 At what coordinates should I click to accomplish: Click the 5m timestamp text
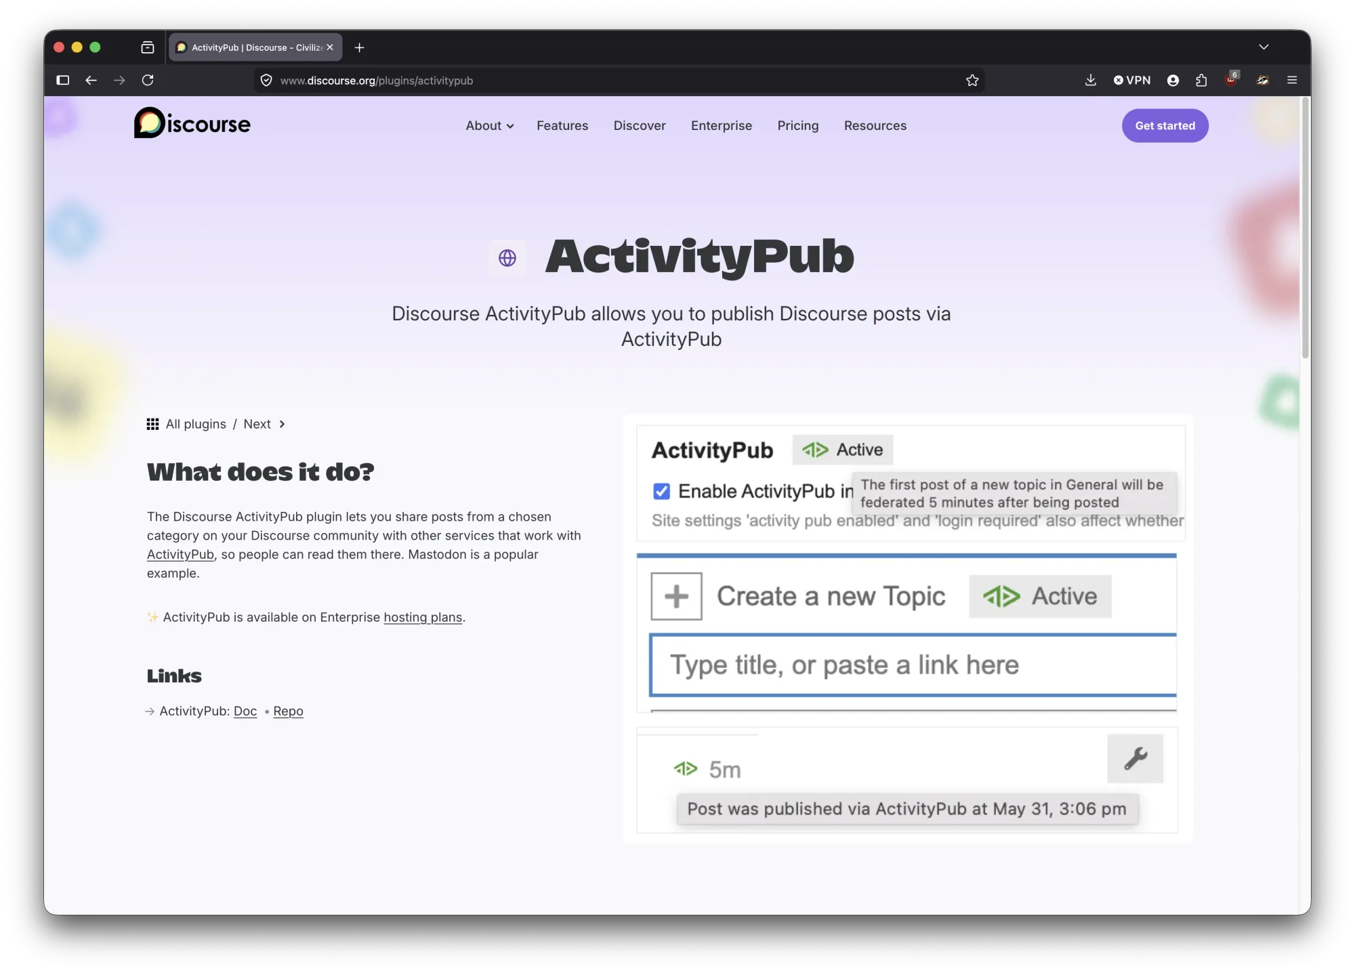(725, 770)
